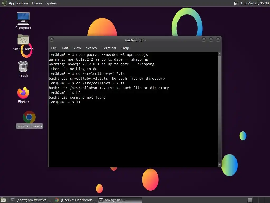The image size is (270, 203).
Task: Click the 'LS: command not found' line
Action: 77,98
